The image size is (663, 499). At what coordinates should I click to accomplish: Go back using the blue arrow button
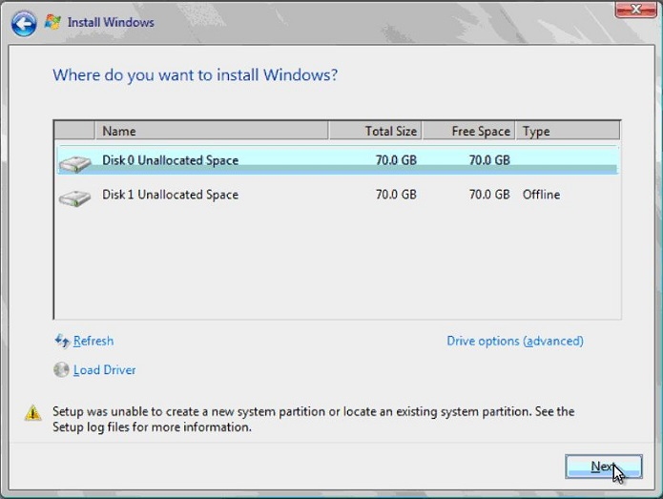pos(24,23)
